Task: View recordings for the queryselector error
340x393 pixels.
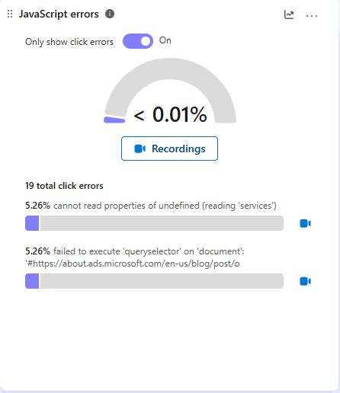Action: [305, 281]
